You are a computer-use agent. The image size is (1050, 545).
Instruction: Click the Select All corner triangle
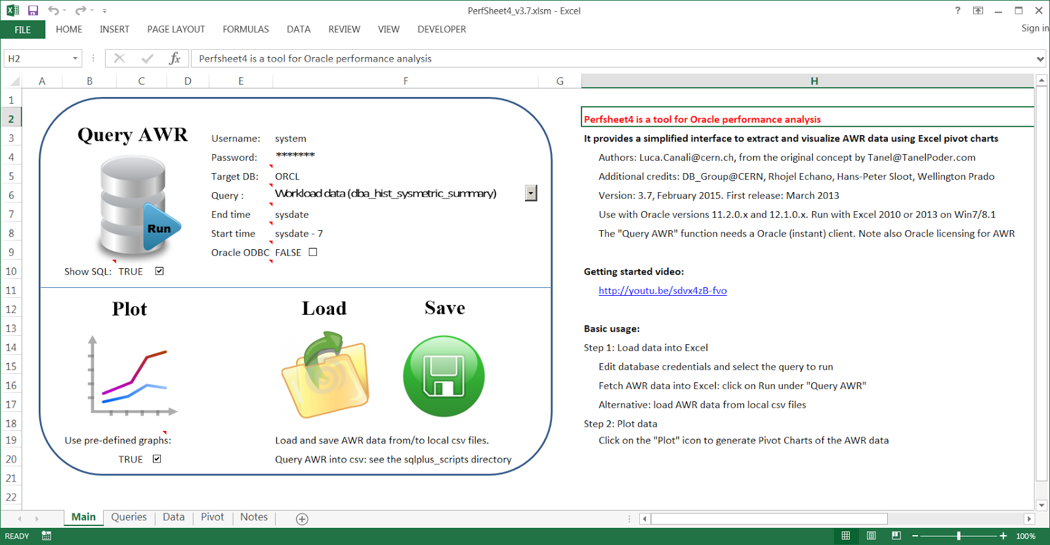tap(14, 81)
